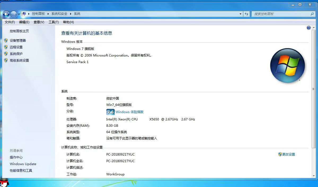318x187 pixels.
Task: Open the 文件(F) menu
Action: tap(10, 22)
